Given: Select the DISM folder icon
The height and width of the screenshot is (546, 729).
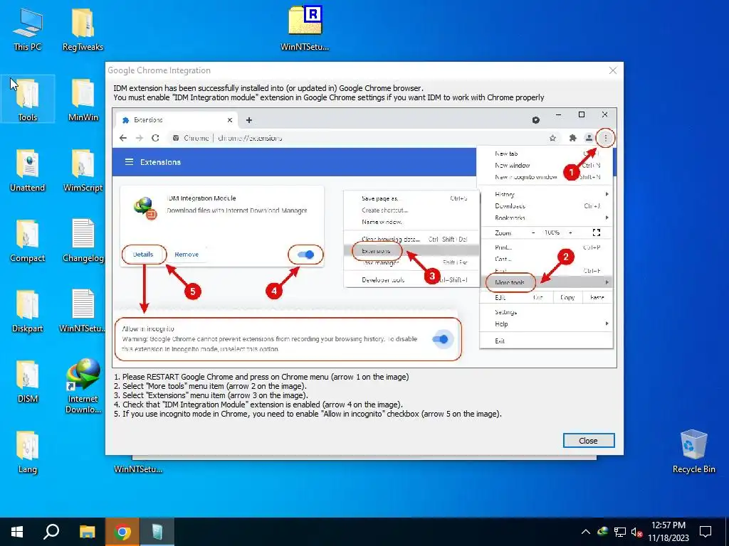Looking at the screenshot, I should [x=28, y=382].
